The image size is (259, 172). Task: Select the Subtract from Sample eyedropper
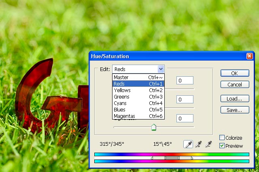pyautogui.click(x=208, y=144)
